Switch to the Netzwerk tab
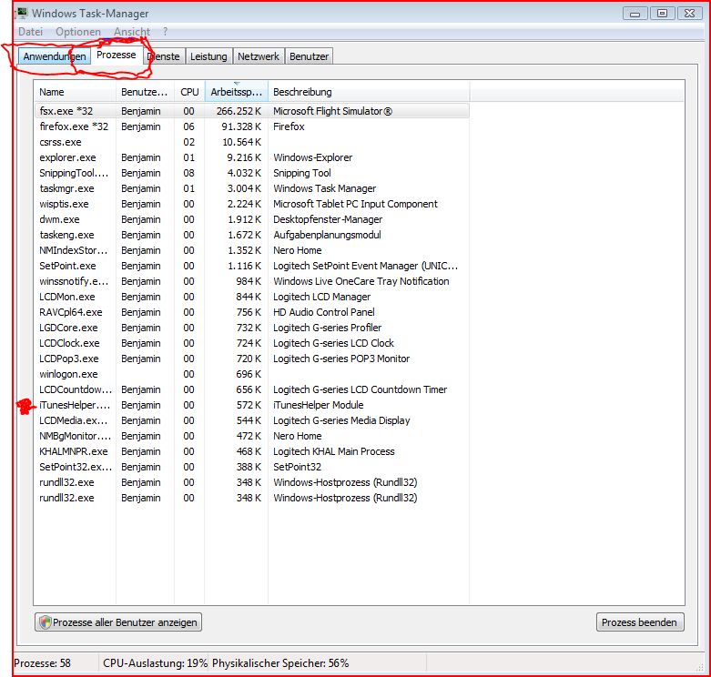711x677 pixels. 259,56
